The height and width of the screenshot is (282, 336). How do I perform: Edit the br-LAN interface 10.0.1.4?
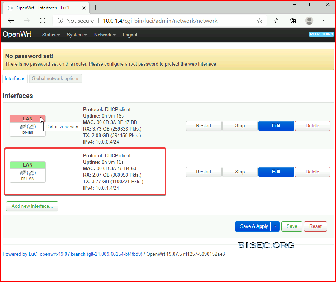[276, 172]
